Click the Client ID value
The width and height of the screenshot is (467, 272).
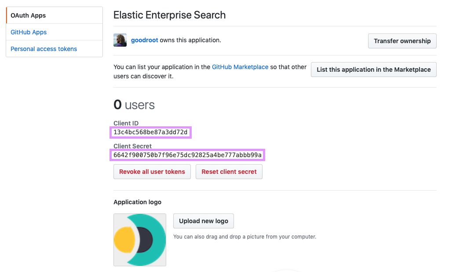click(x=150, y=132)
